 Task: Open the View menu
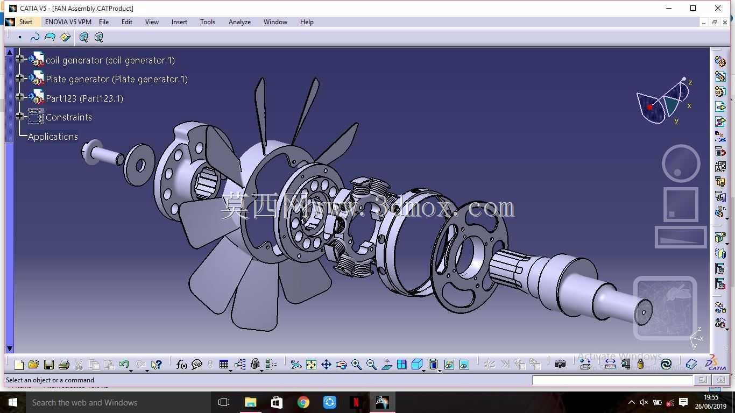pyautogui.click(x=152, y=22)
